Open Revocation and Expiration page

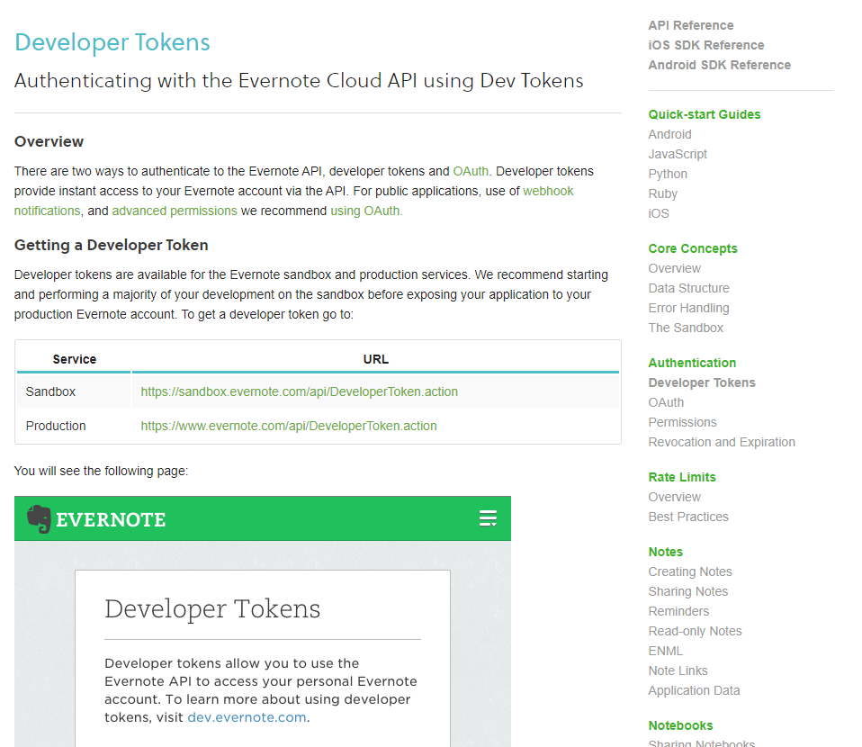722,442
